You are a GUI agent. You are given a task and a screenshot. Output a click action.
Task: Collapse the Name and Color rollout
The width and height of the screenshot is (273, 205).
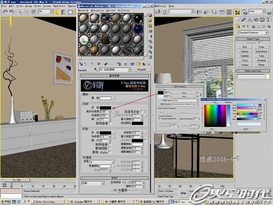tap(253, 71)
